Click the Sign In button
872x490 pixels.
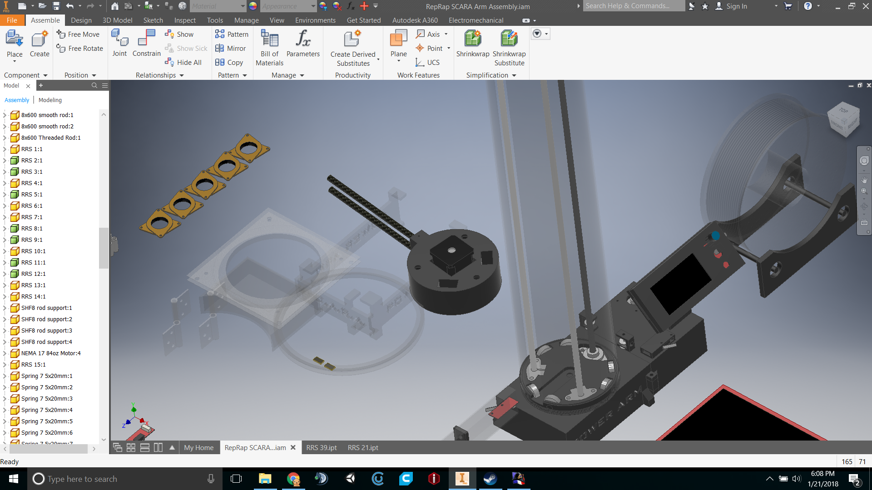(735, 6)
